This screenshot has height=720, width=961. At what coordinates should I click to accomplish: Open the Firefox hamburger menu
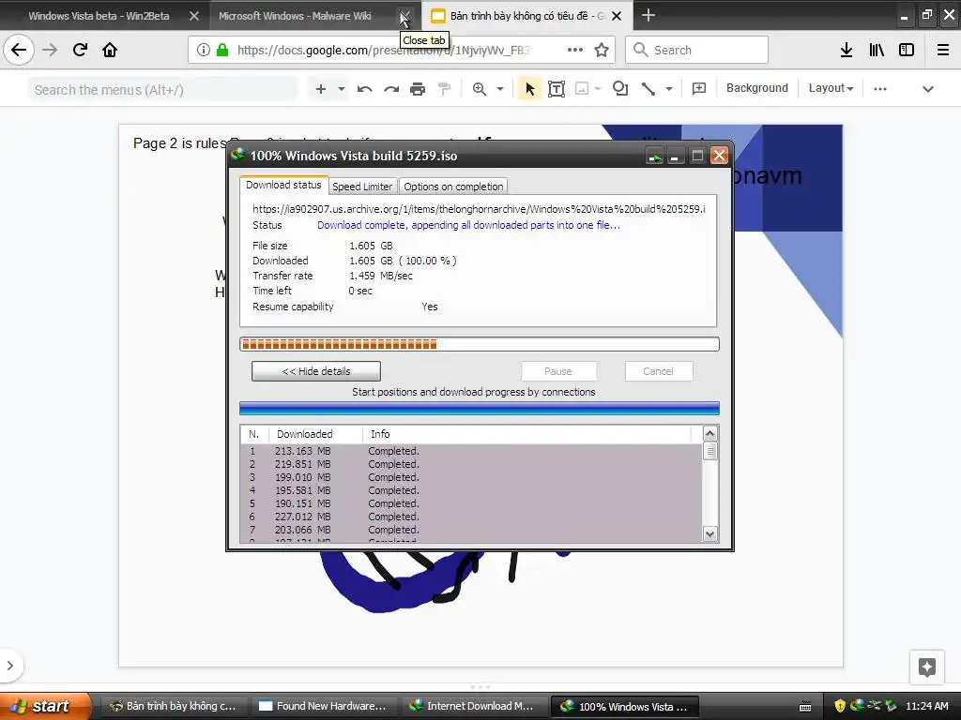click(943, 50)
